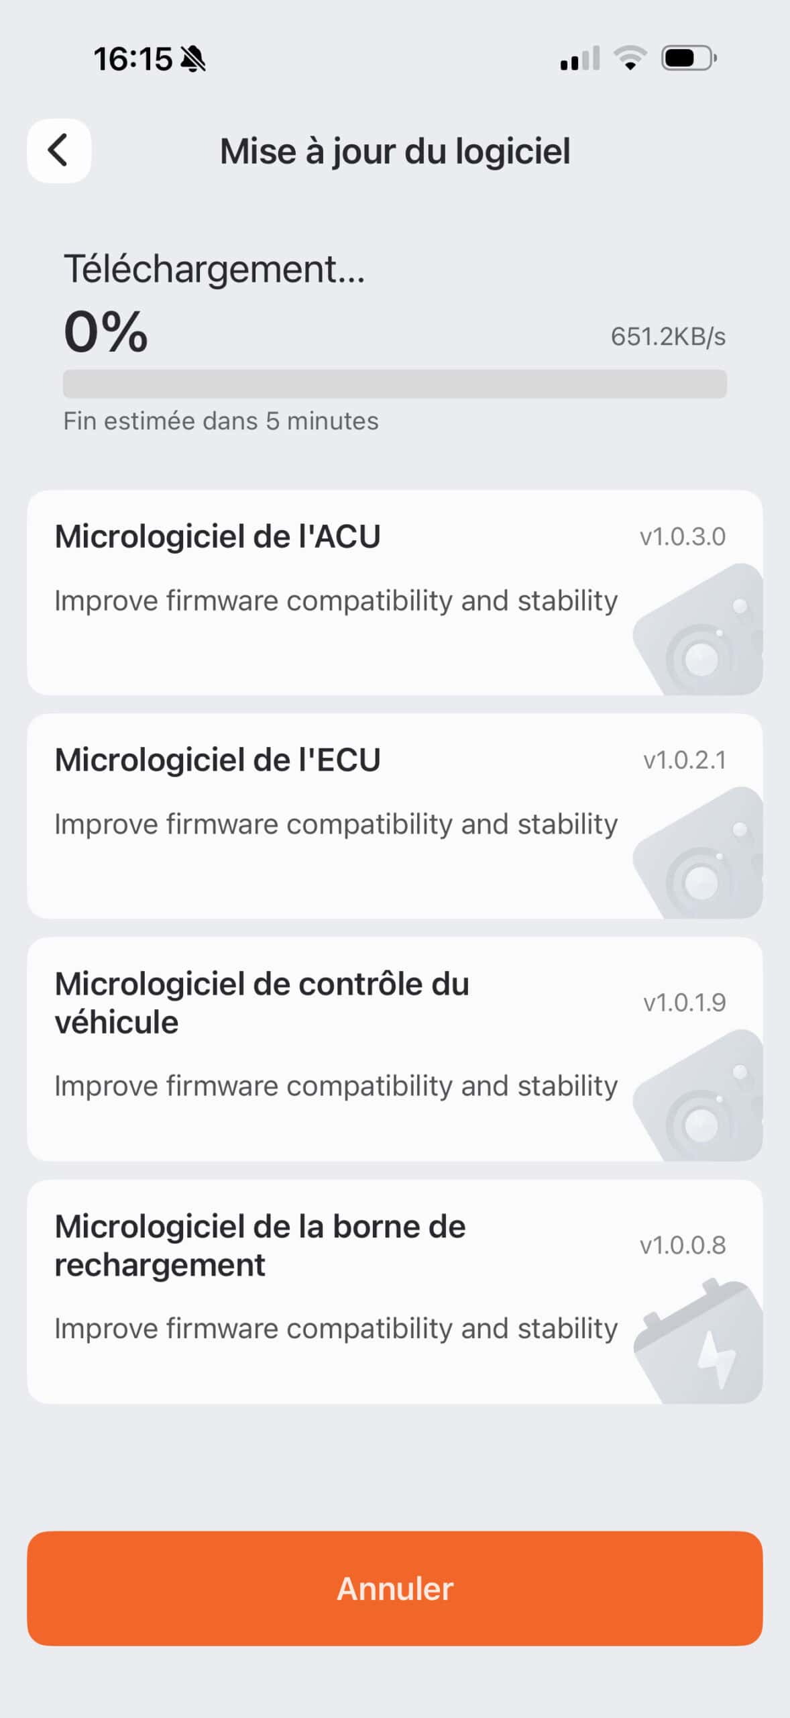Image resolution: width=790 pixels, height=1718 pixels.
Task: Tap the 16:15 clock in status bar
Action: point(133,59)
